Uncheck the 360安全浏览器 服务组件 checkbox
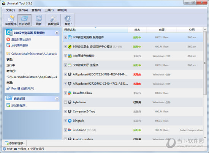209x153 pixels. pyautogui.click(x=65, y=37)
